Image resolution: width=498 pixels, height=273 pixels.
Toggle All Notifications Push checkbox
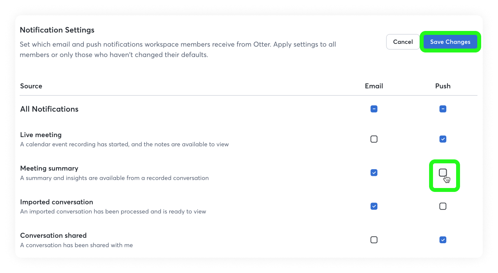[x=443, y=109]
